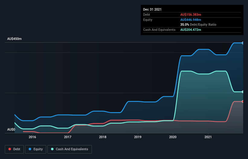Image resolution: width=248 pixels, height=159 pixels.
Task: Click the 2019 x-axis label
Action: (138, 137)
